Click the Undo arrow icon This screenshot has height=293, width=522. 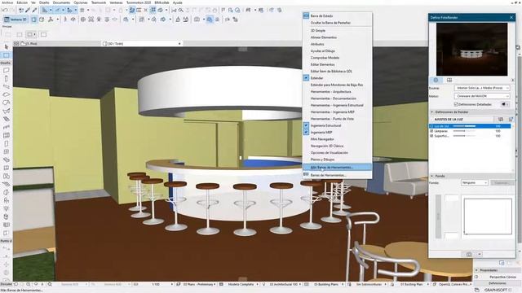click(x=4, y=11)
